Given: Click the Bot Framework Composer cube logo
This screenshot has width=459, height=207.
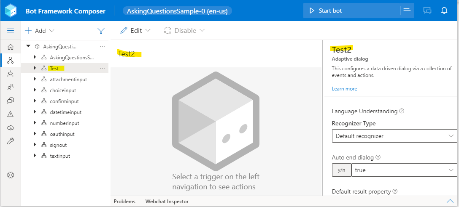Looking at the screenshot, I should point(11,11).
